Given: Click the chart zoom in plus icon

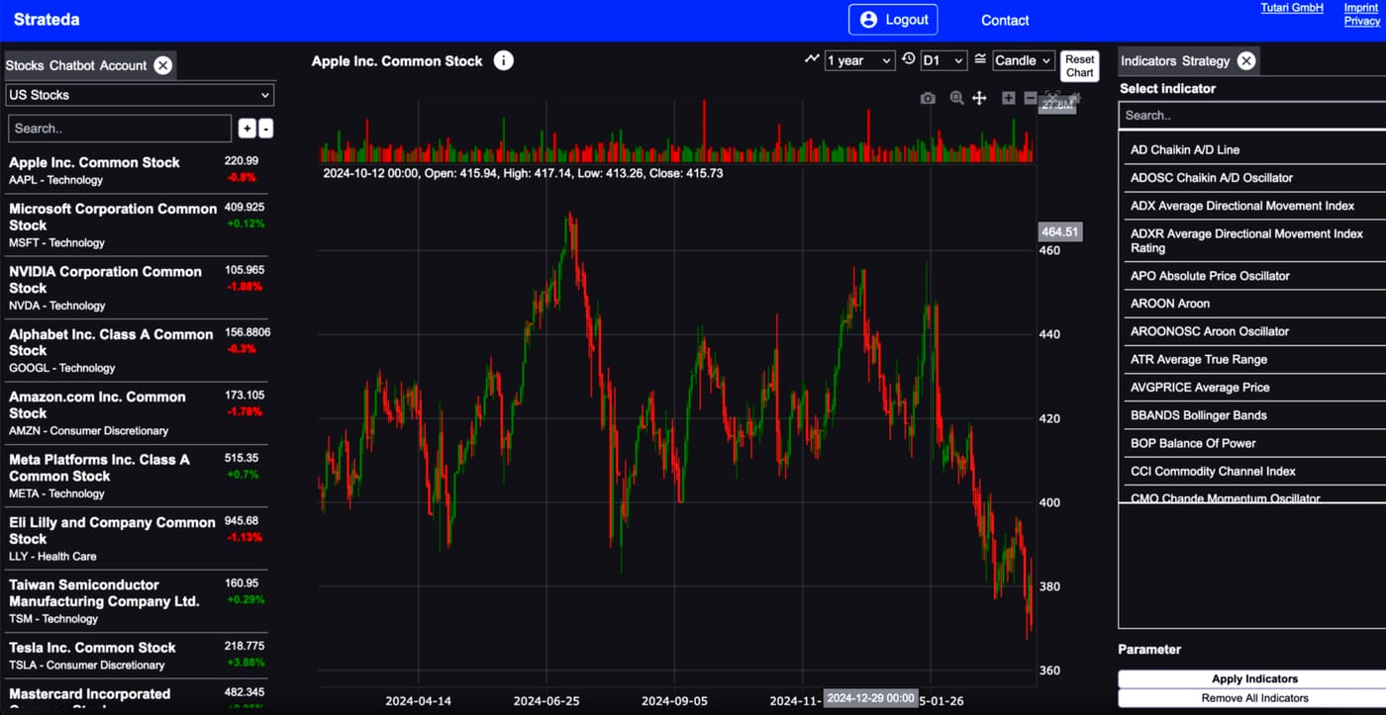Looking at the screenshot, I should (1008, 98).
